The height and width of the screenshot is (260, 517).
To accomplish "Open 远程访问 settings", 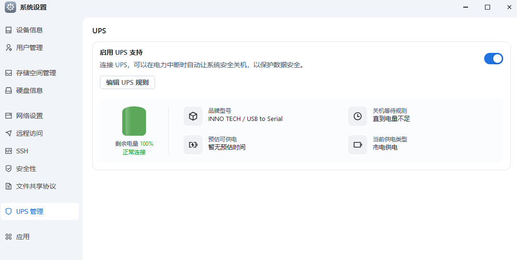I will pos(40,133).
